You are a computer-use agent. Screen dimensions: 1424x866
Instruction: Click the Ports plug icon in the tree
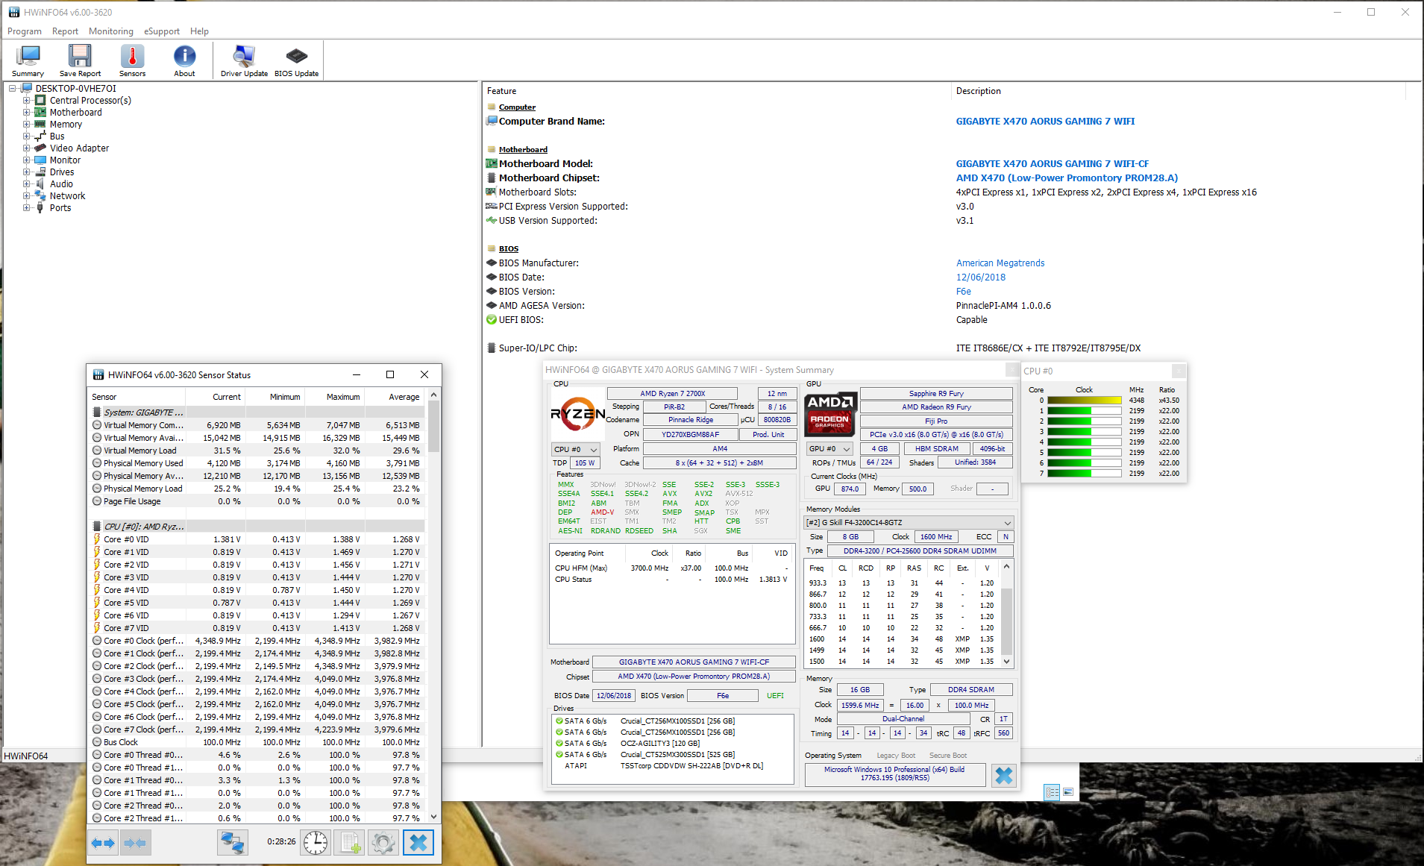pos(40,208)
